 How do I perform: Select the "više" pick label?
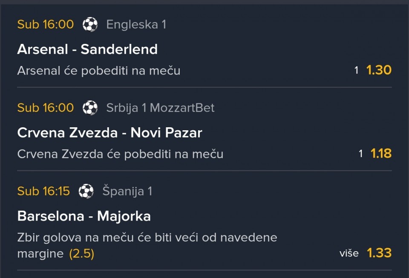coord(349,253)
